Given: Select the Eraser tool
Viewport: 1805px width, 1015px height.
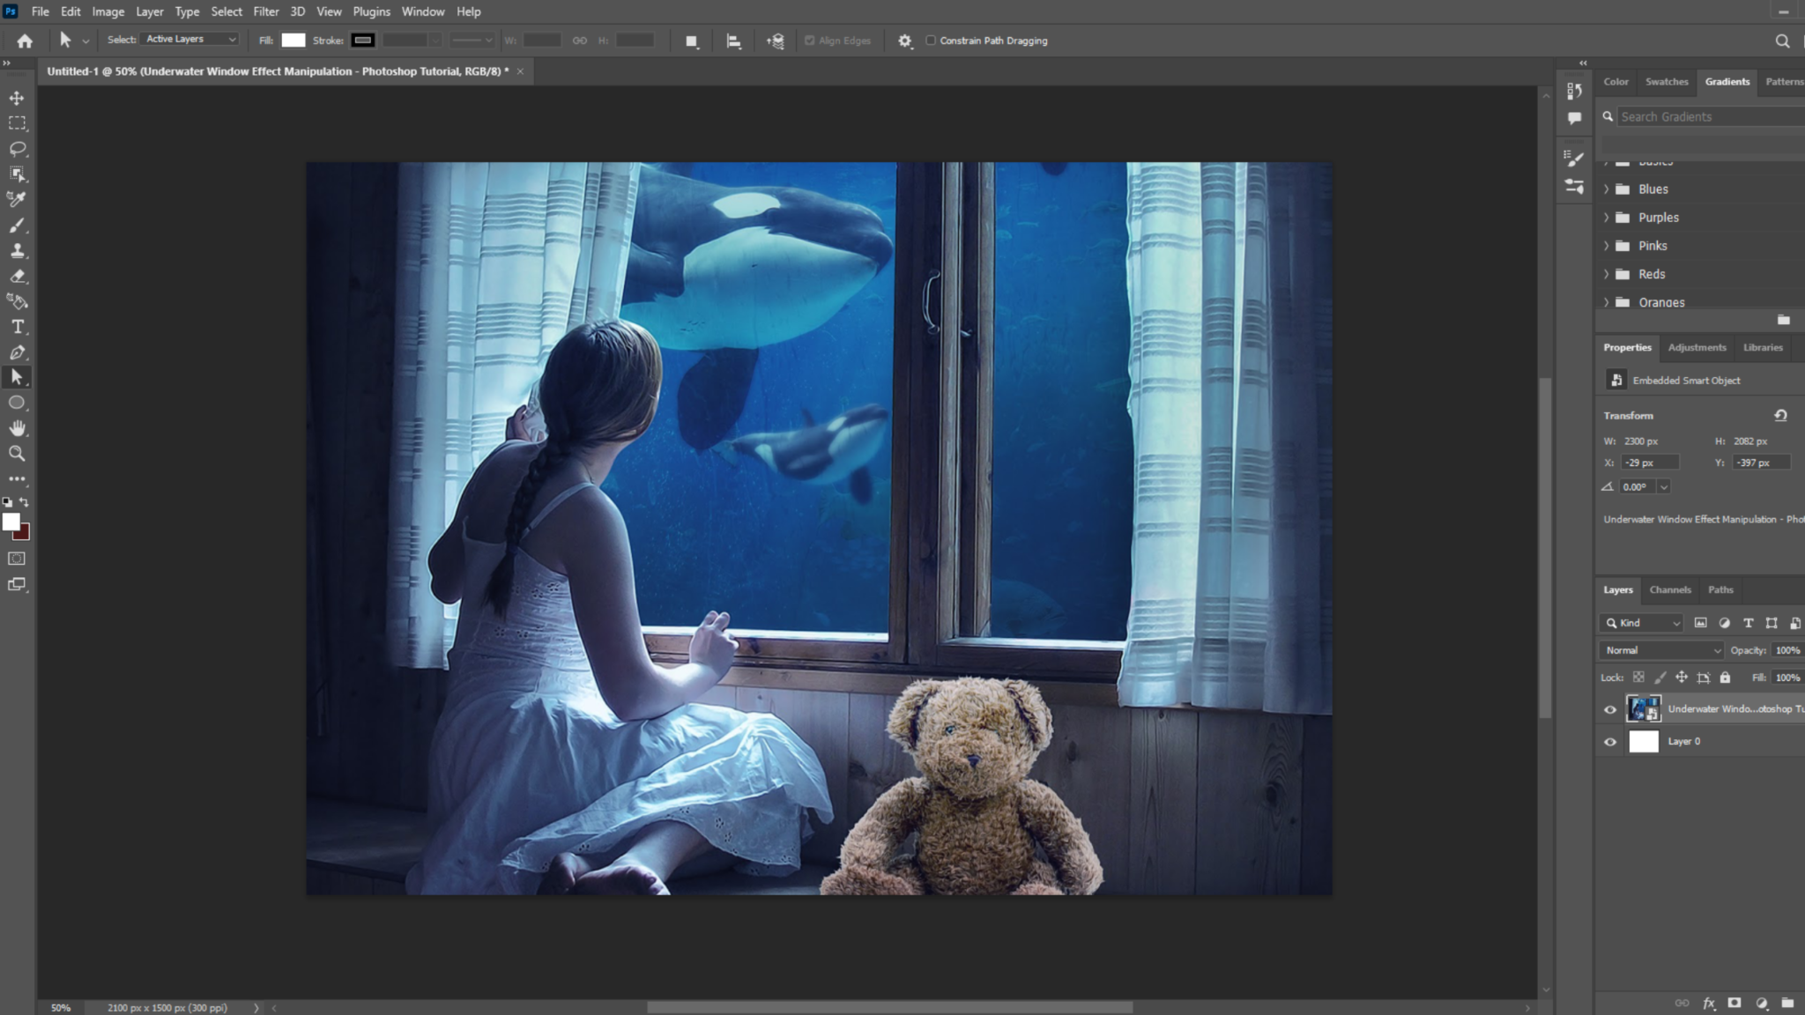Looking at the screenshot, I should pyautogui.click(x=17, y=276).
